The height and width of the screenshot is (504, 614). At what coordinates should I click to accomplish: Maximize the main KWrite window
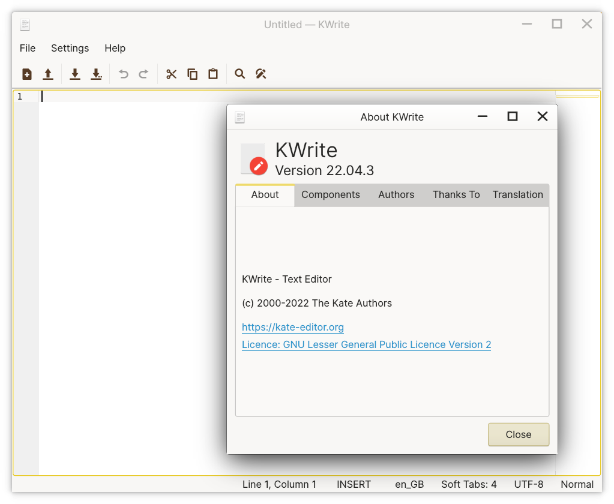557,24
